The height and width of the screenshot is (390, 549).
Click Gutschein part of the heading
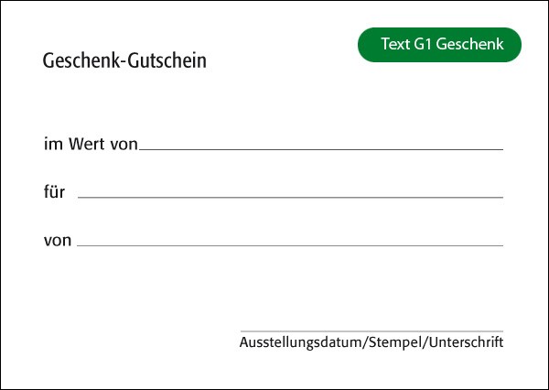click(x=167, y=60)
